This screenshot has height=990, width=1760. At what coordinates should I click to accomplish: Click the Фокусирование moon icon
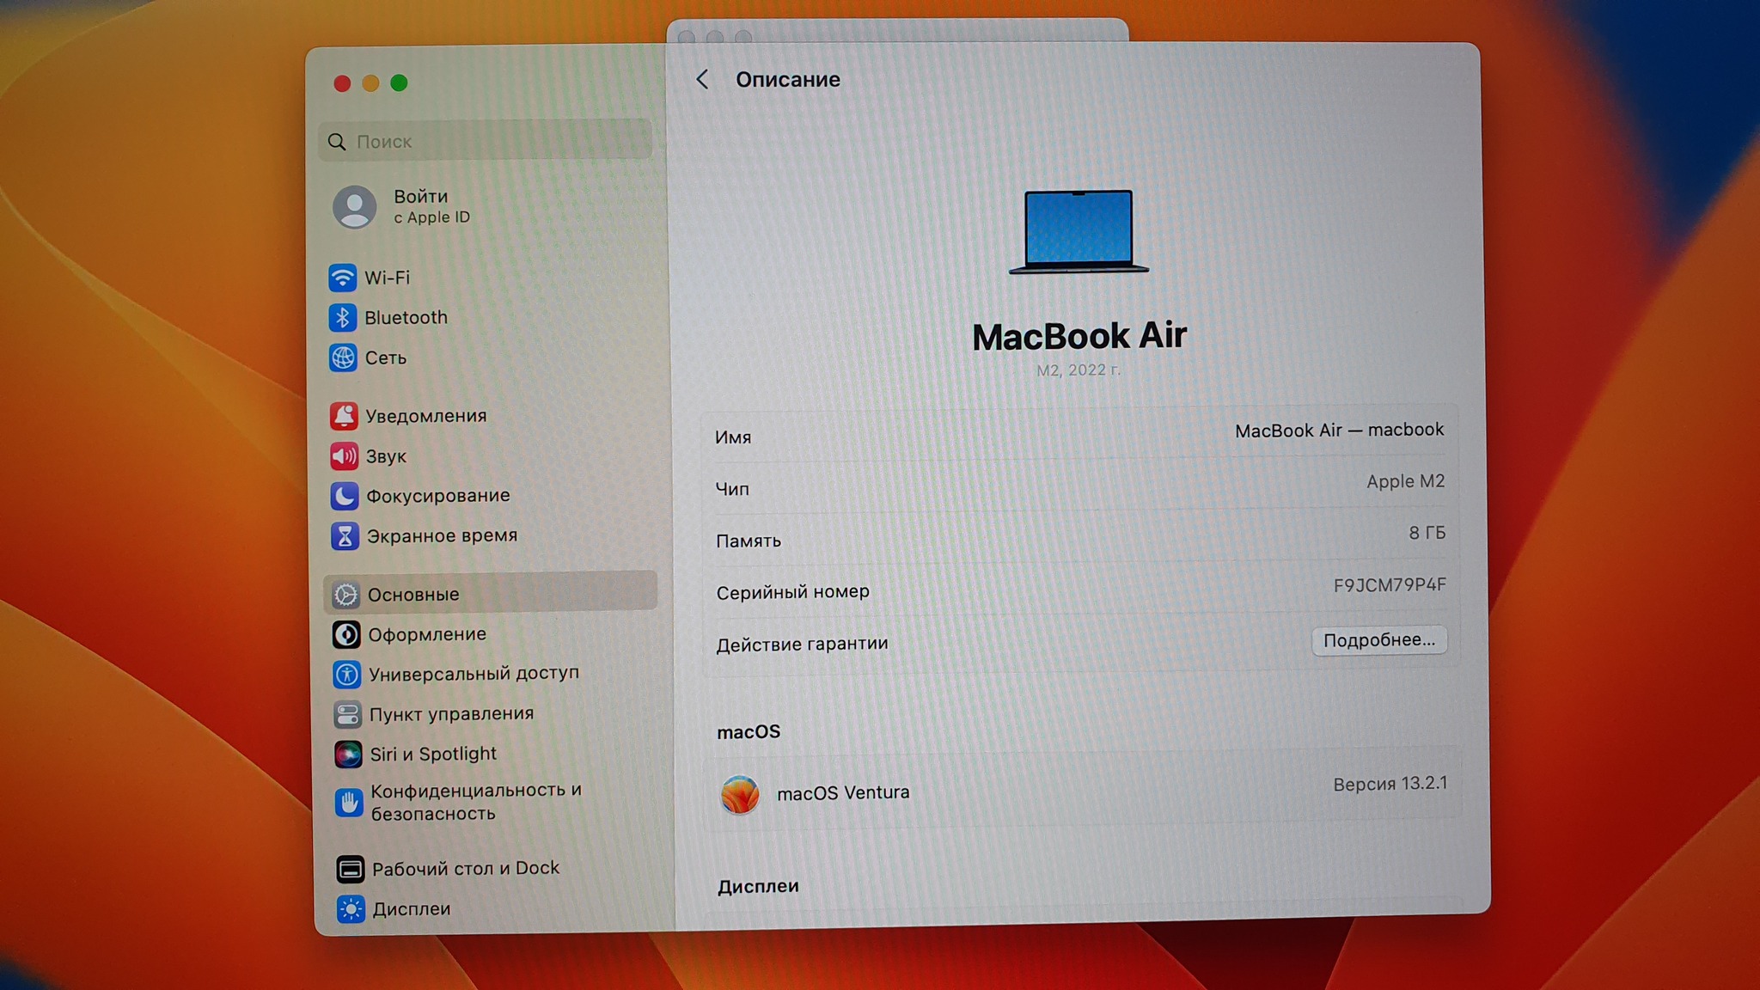[344, 496]
